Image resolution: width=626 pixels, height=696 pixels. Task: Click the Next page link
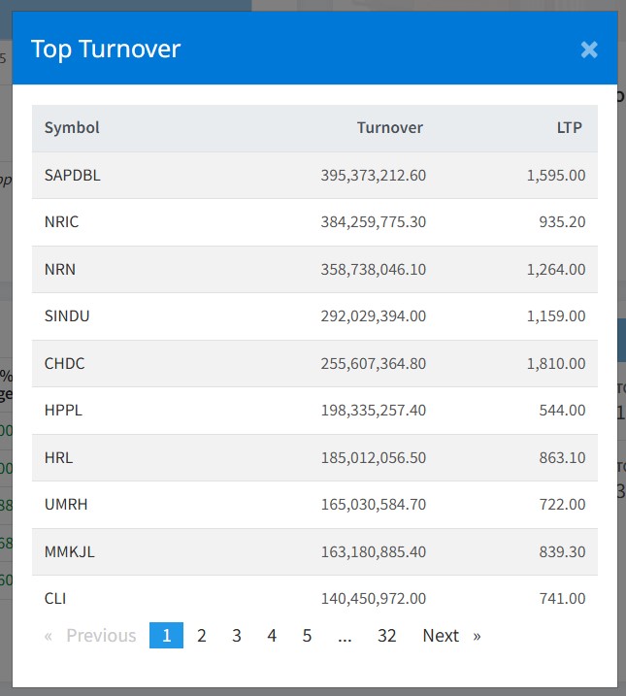pos(441,636)
